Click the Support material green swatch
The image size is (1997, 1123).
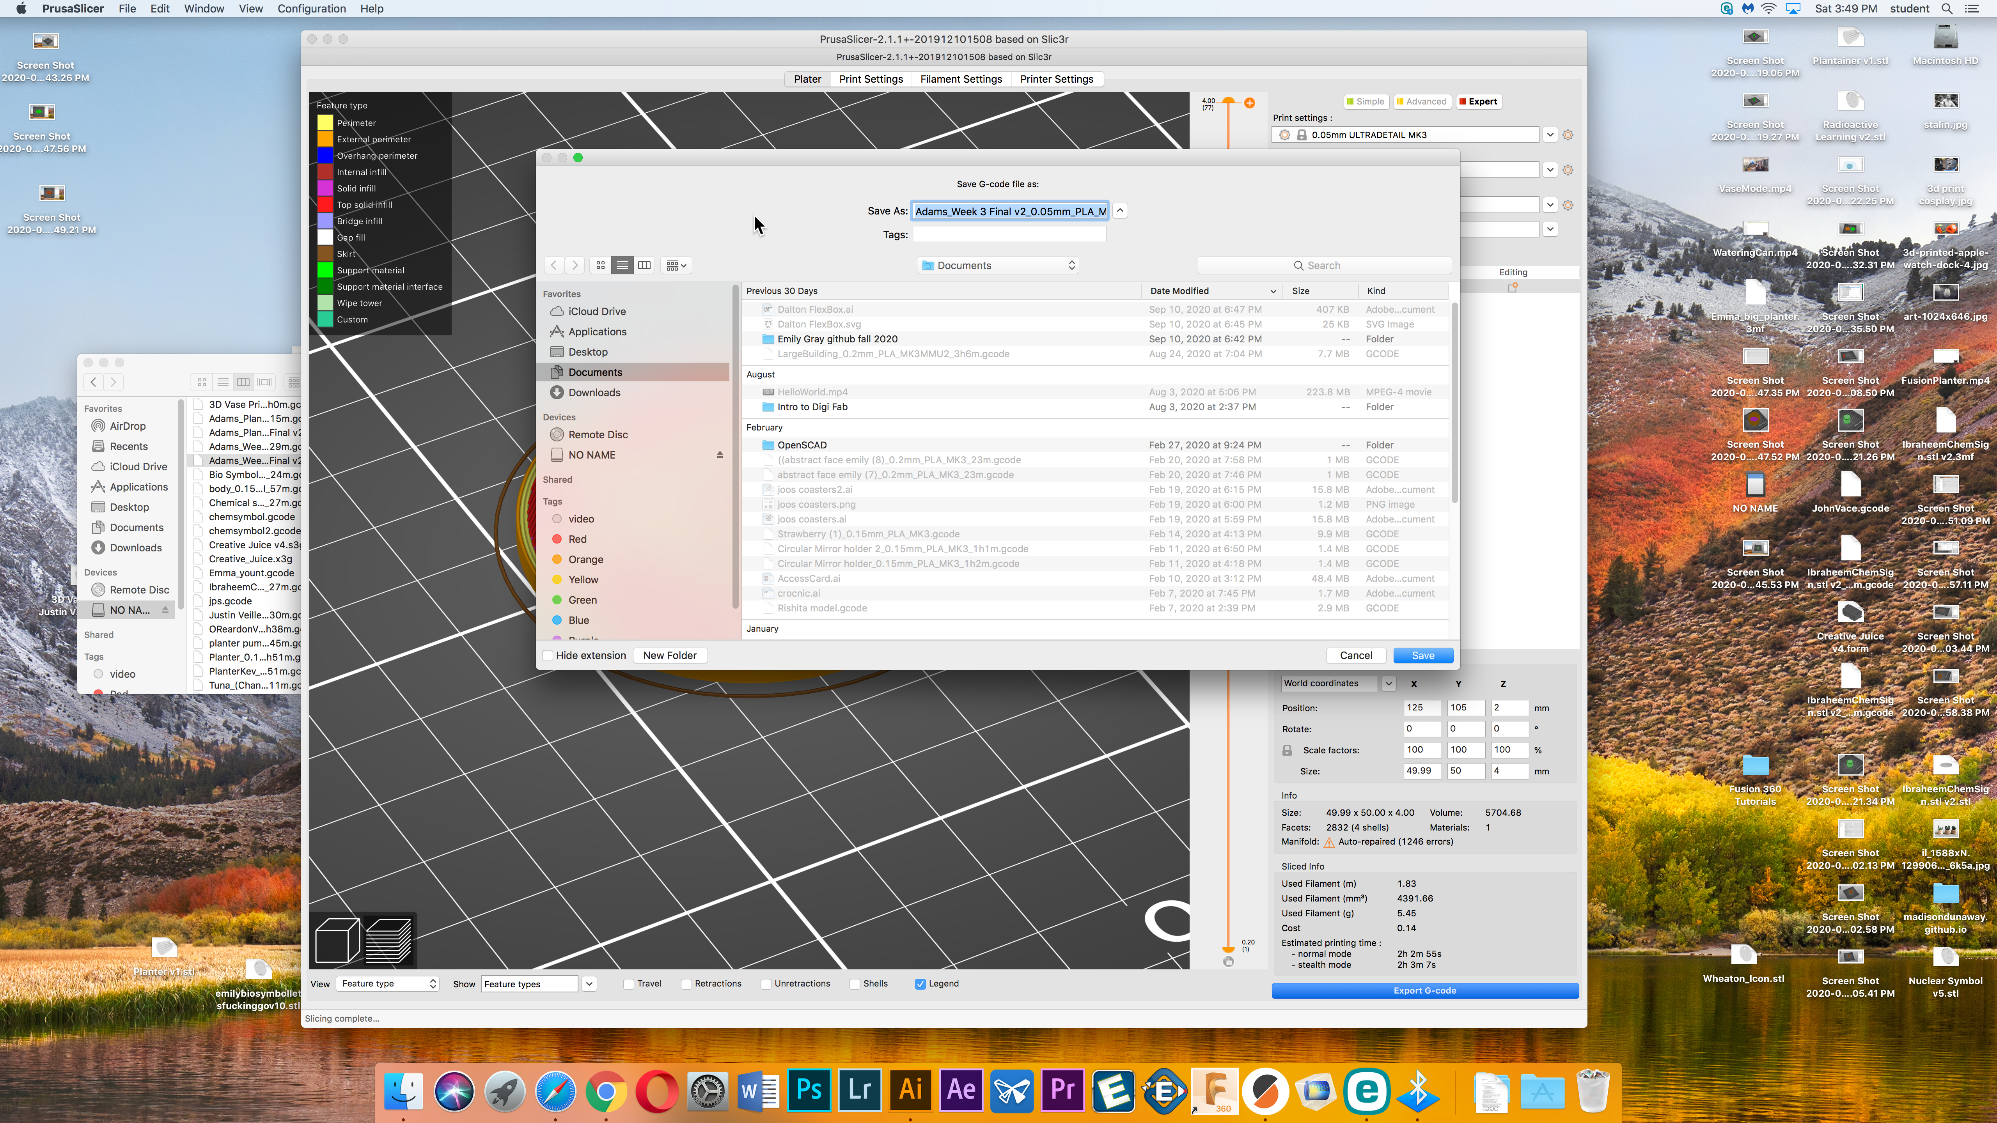coord(325,271)
